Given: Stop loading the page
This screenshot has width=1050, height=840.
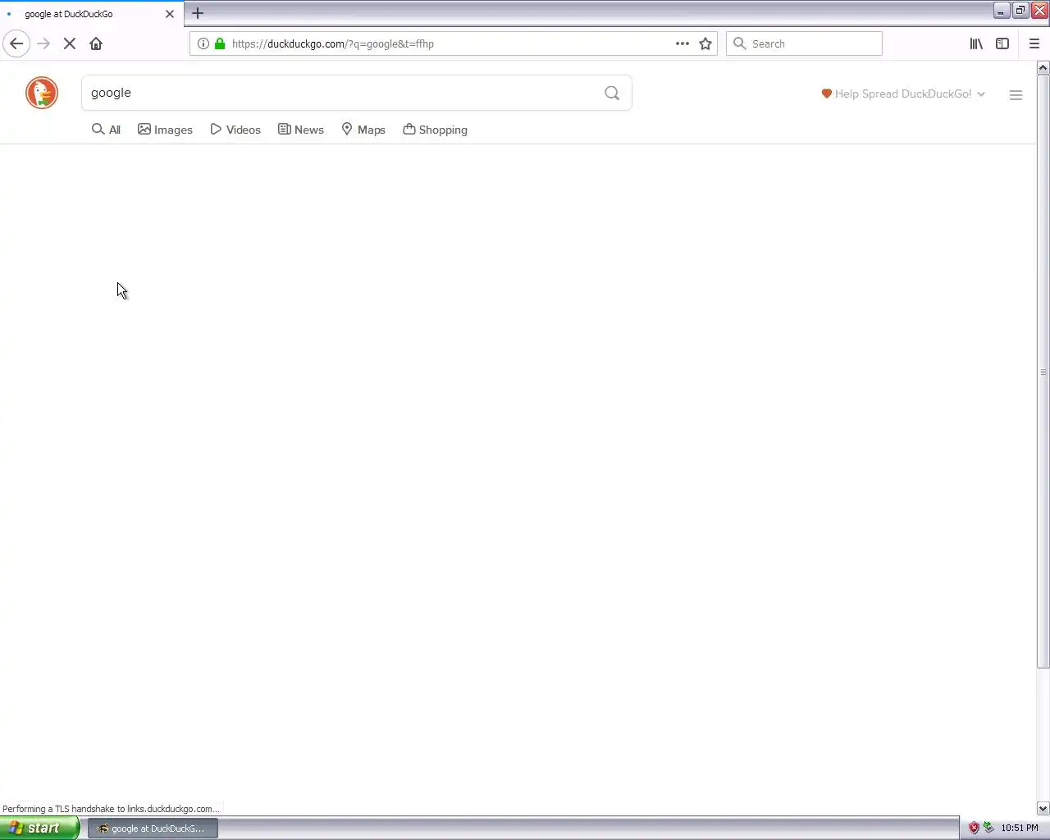Looking at the screenshot, I should 70,43.
